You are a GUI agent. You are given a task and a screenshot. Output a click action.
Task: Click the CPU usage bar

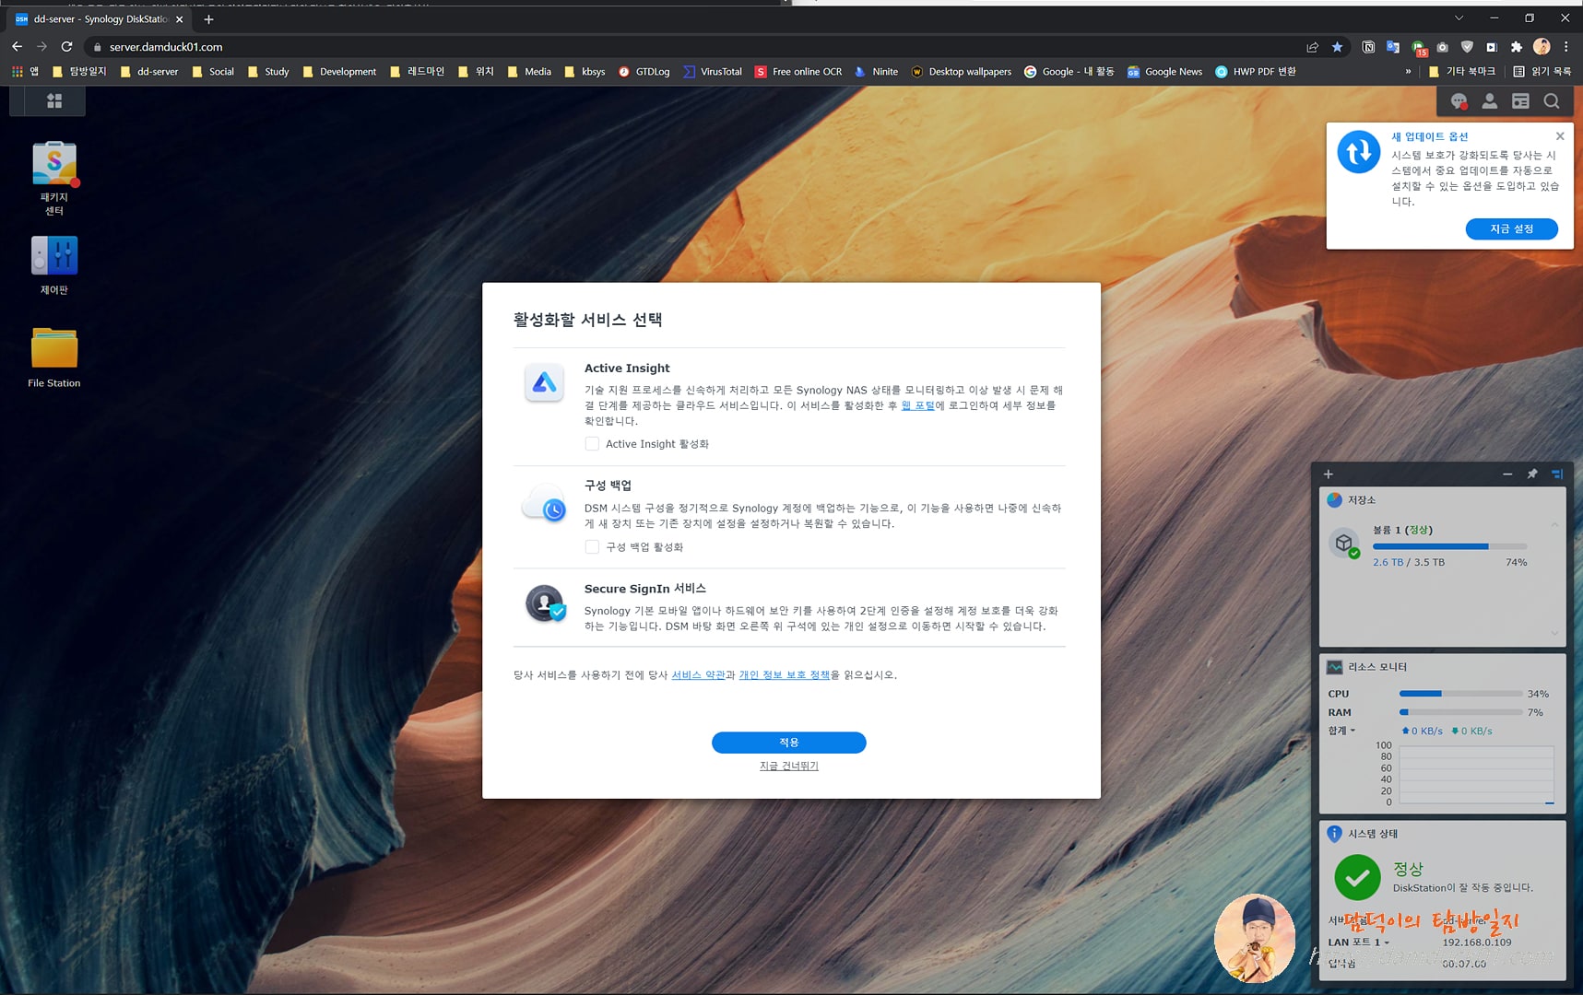pos(1460,694)
